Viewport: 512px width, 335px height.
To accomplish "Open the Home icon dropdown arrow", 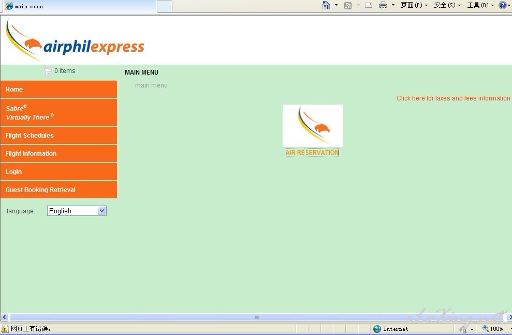I will pos(336,5).
